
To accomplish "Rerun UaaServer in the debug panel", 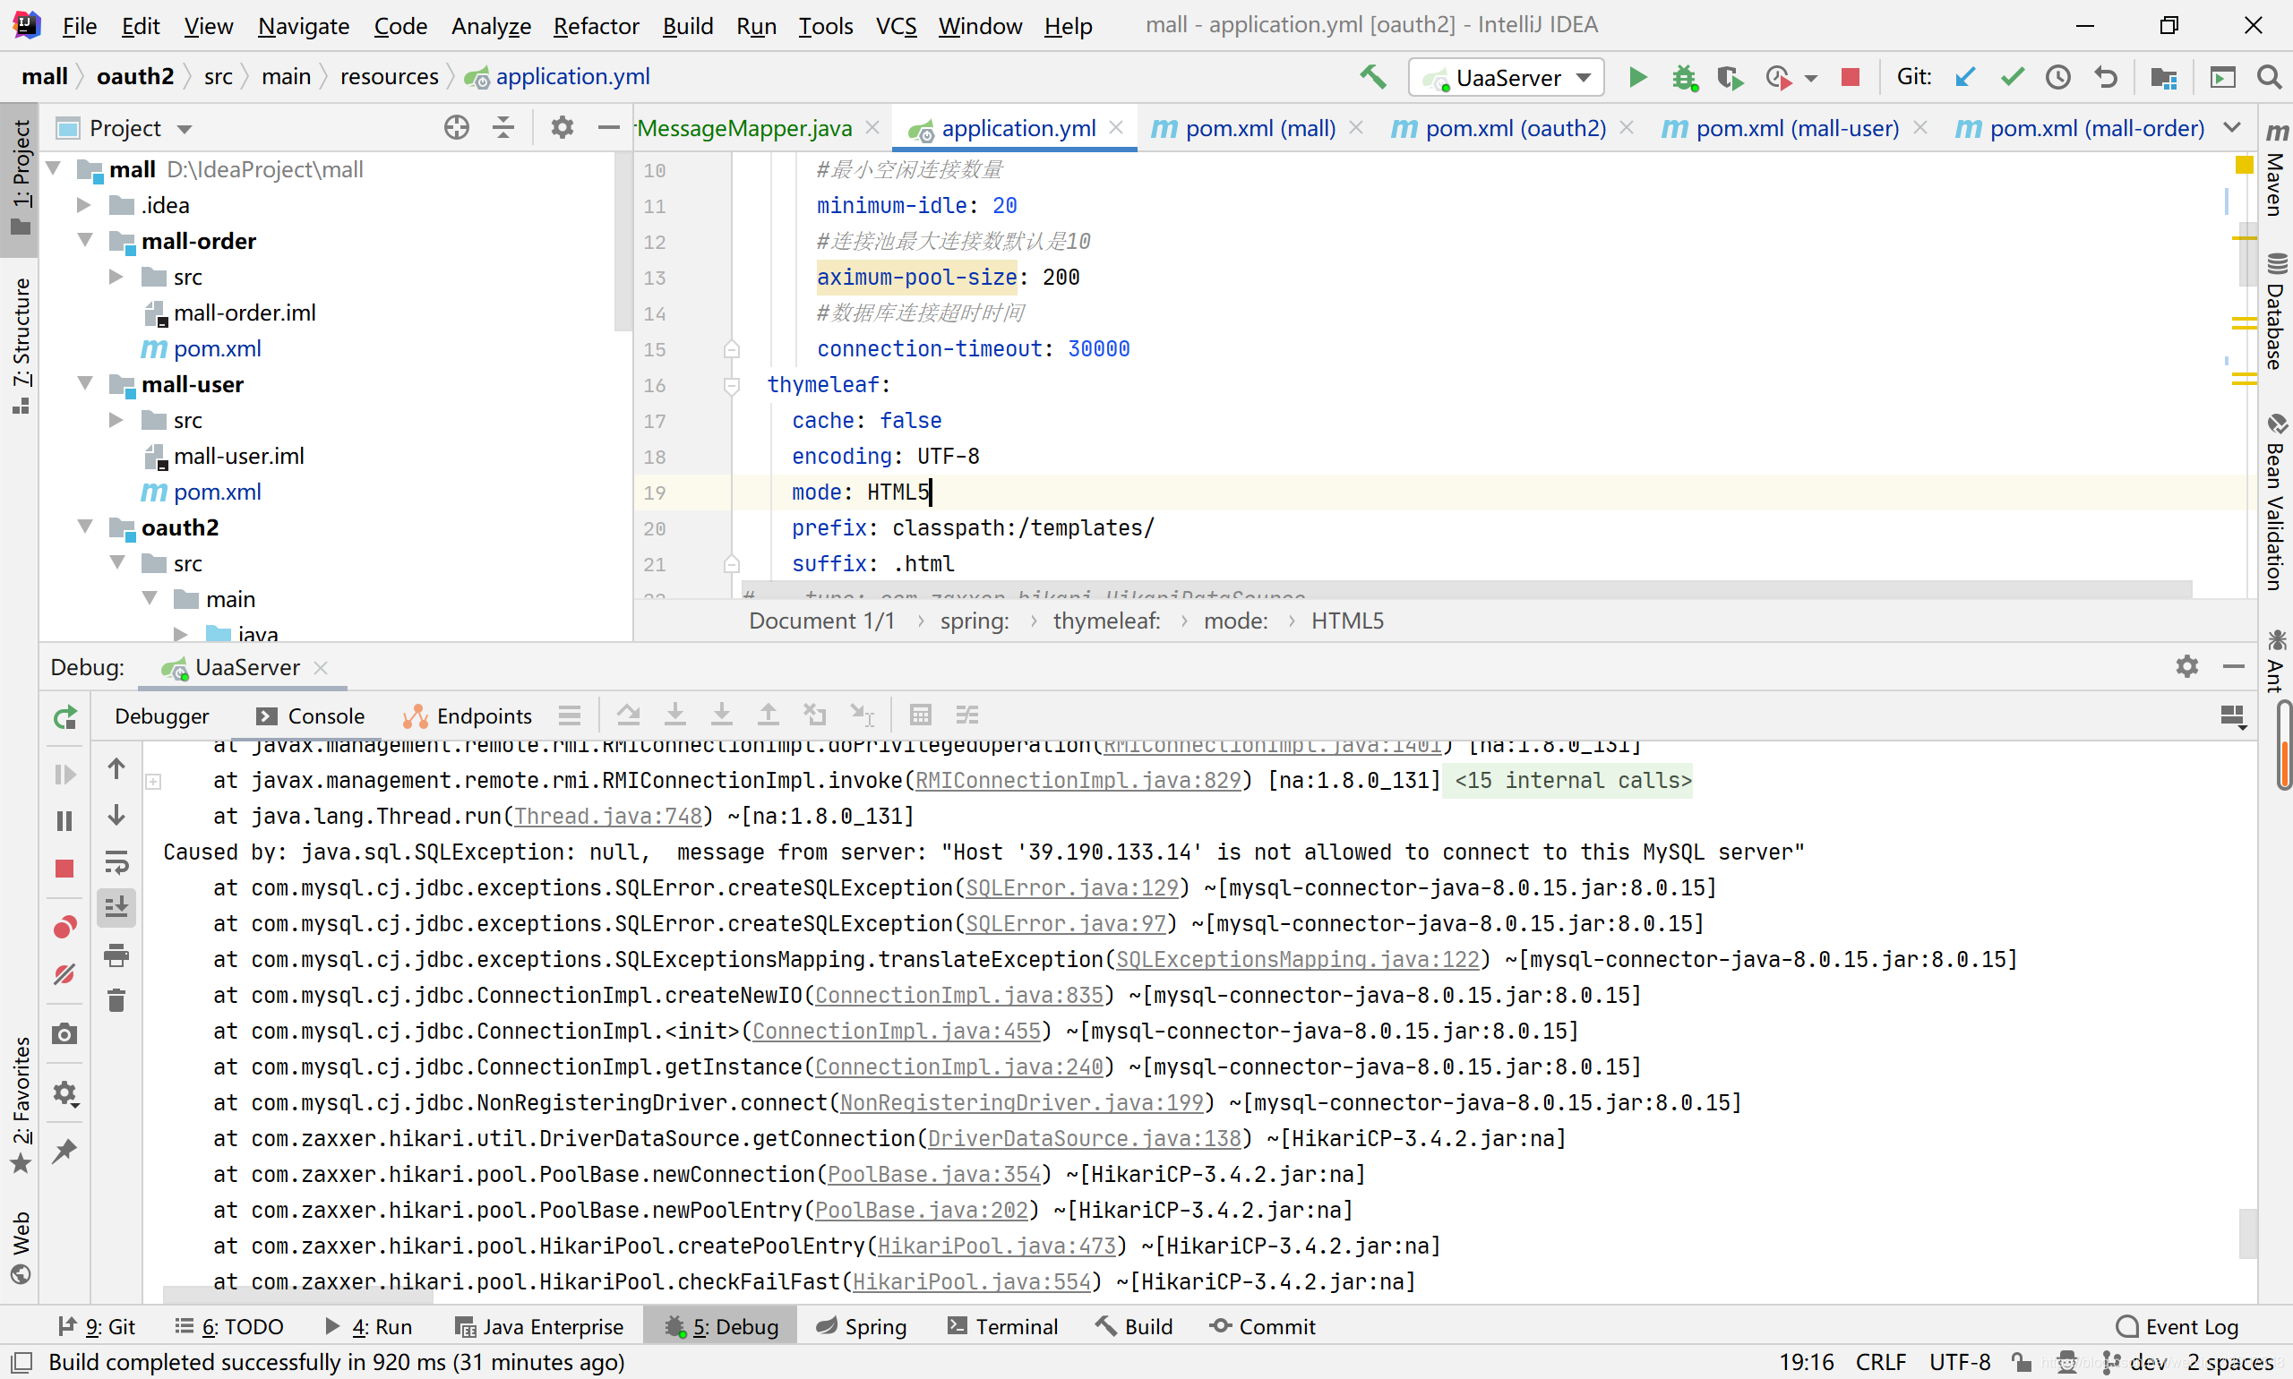I will 64,716.
